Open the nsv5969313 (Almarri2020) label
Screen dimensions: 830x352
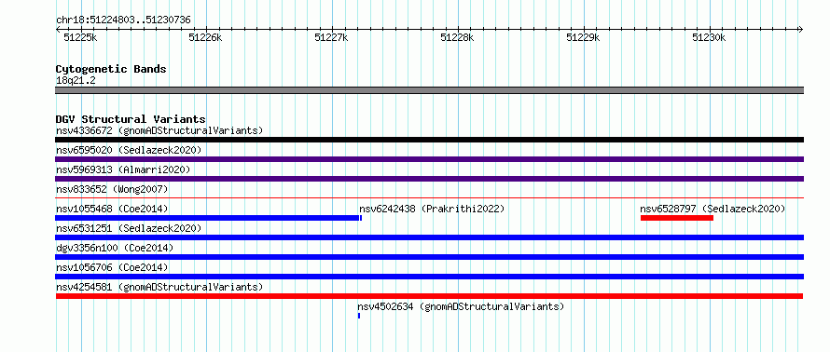click(x=123, y=169)
